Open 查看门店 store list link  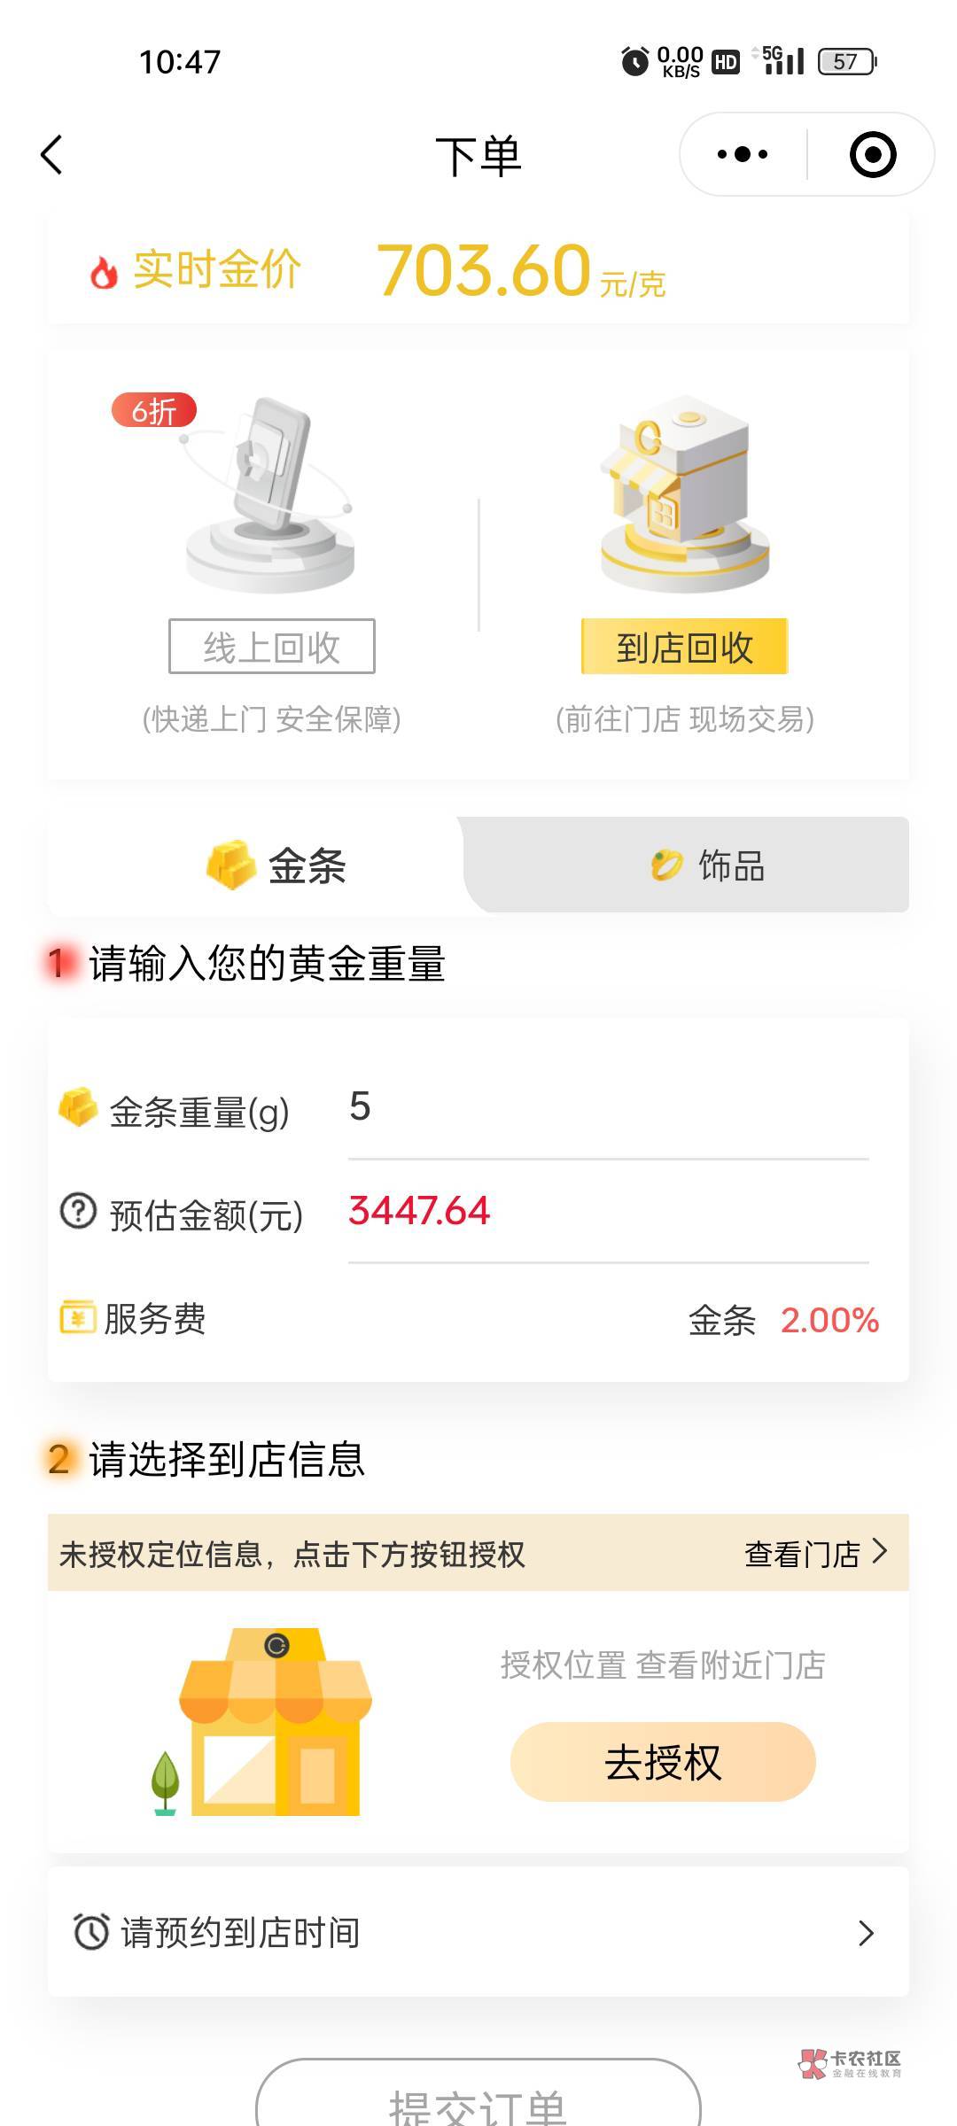[x=802, y=1554]
